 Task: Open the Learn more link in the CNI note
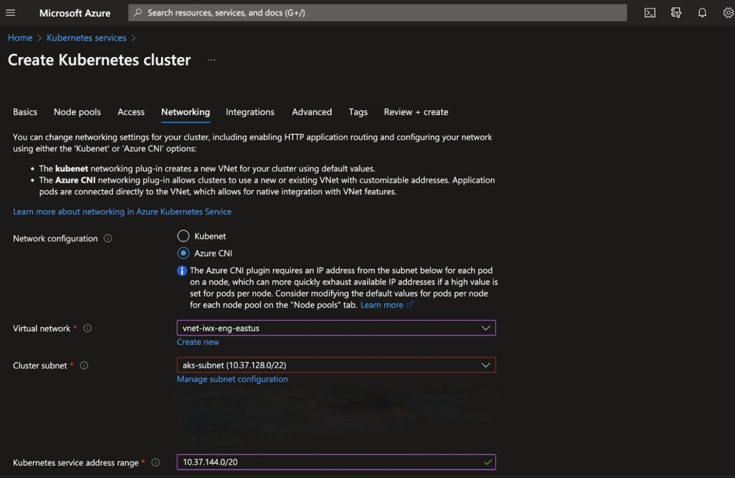(x=382, y=305)
